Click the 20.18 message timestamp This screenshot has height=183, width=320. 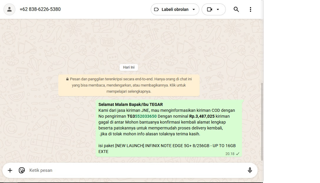pyautogui.click(x=230, y=154)
